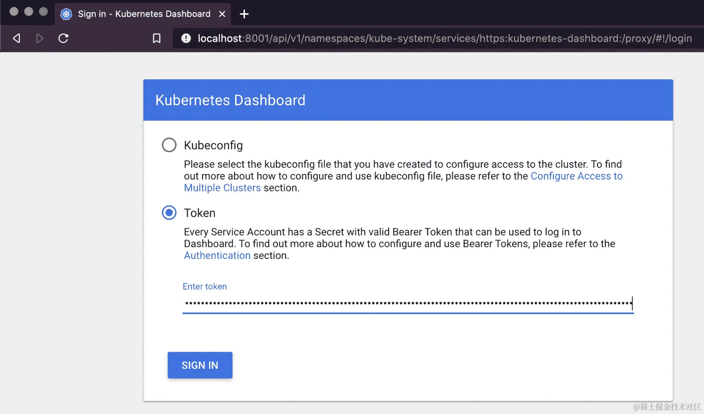
Task: Click the site security info icon in address bar
Action: [x=186, y=38]
